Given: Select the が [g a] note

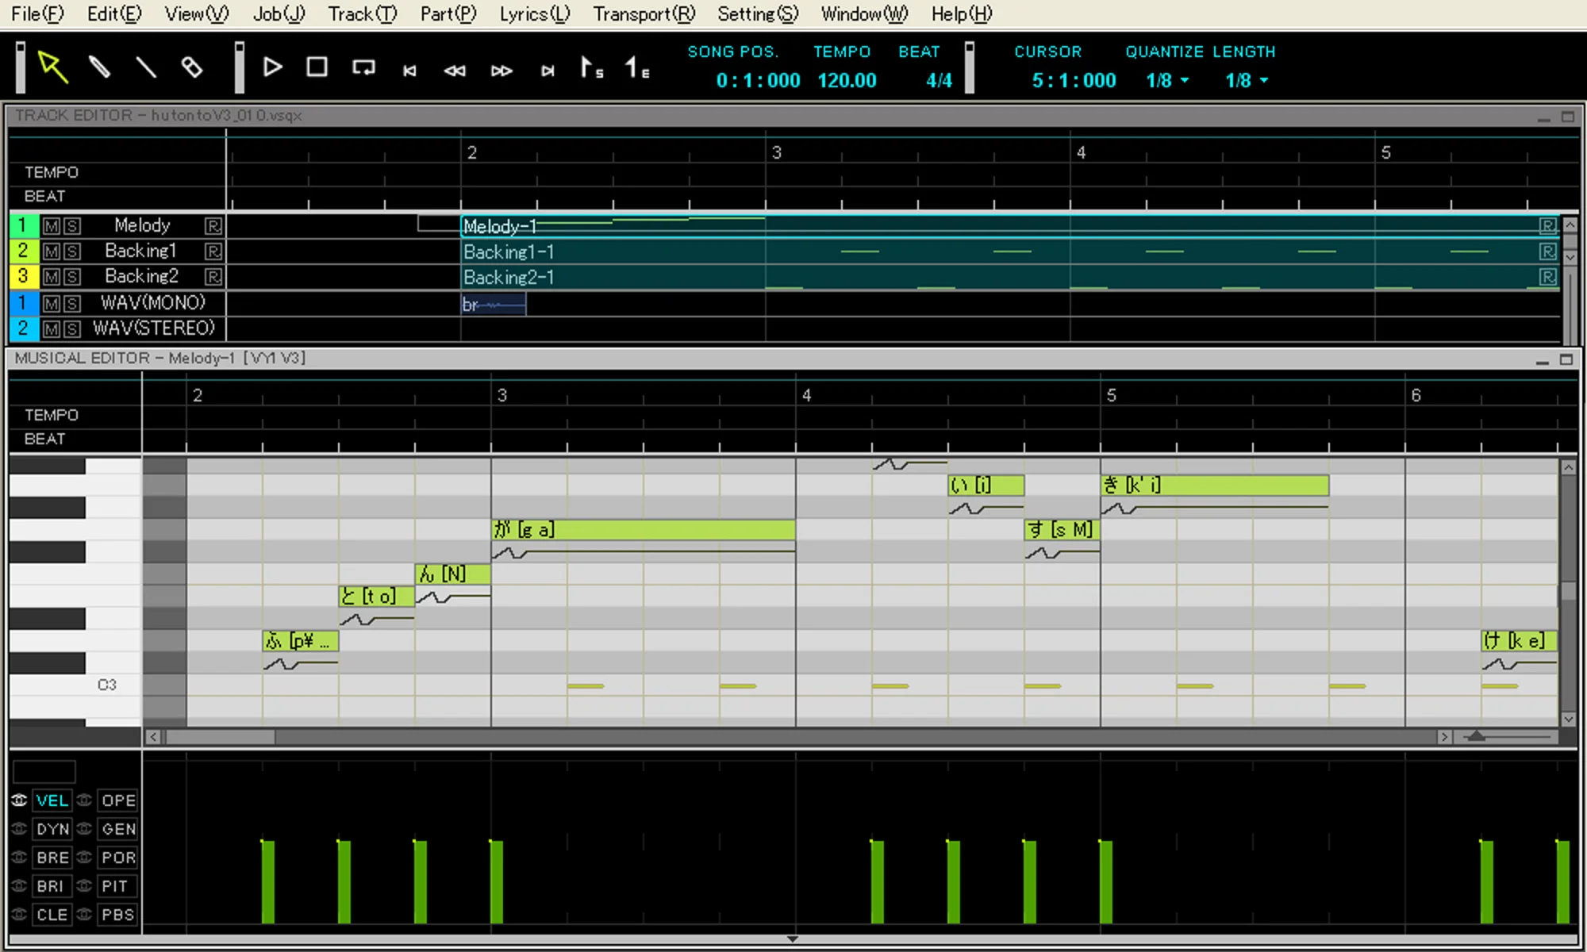Looking at the screenshot, I should pos(643,529).
